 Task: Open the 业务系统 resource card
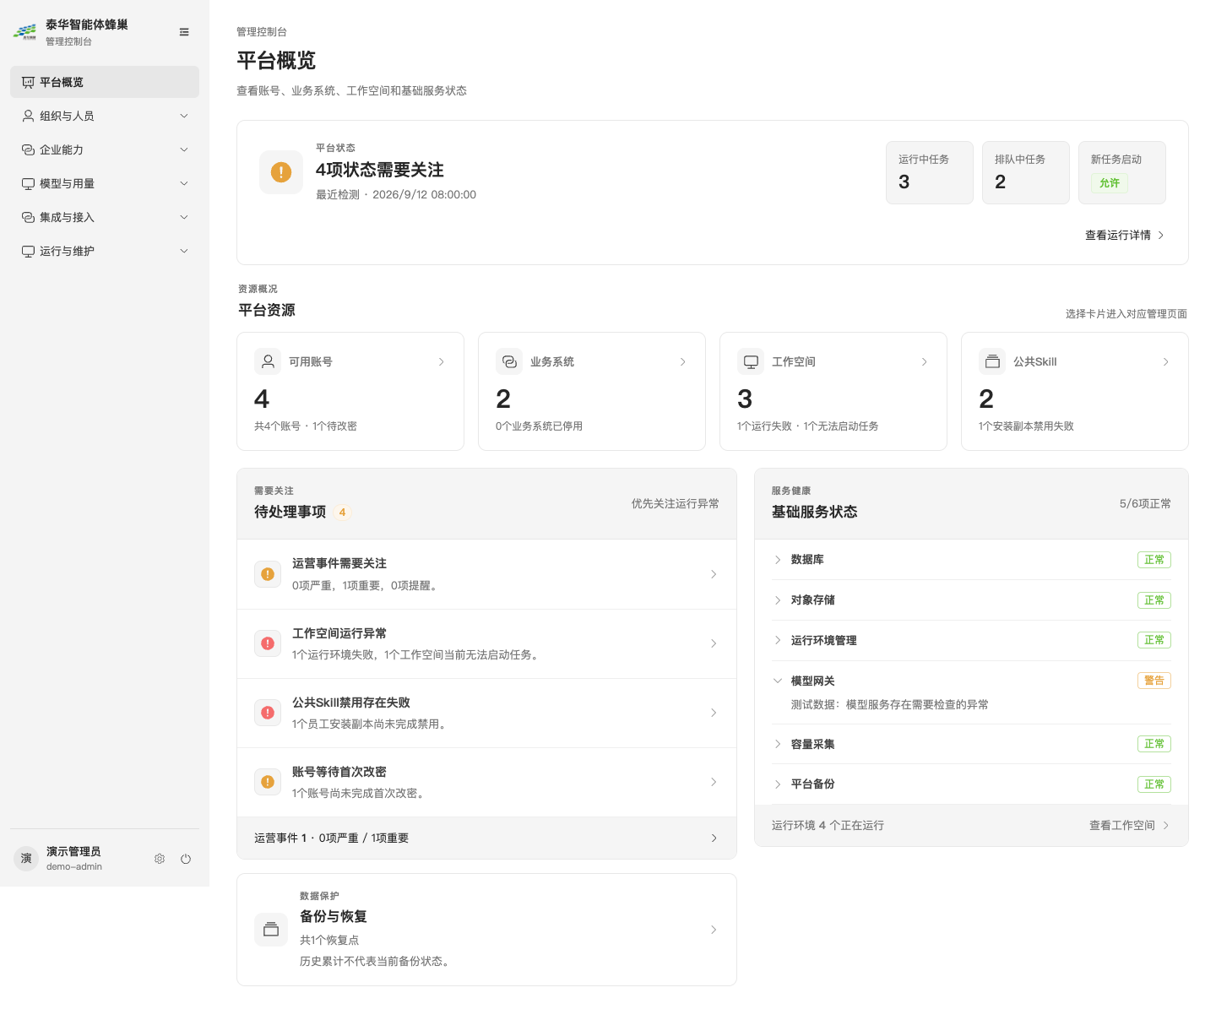pos(592,391)
